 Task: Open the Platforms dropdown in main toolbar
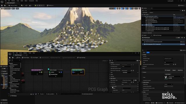(x=50, y=5)
